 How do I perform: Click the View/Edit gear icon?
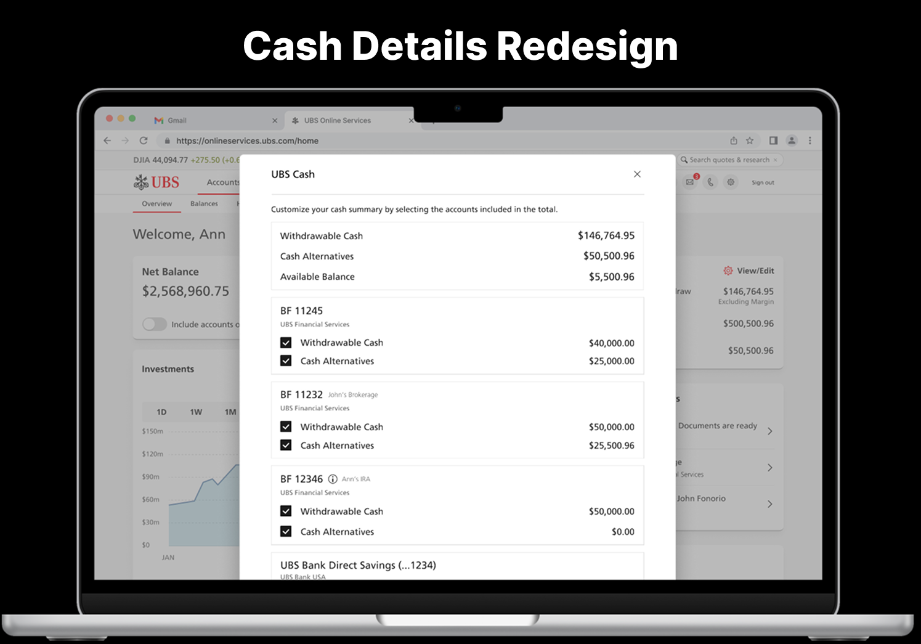point(728,271)
